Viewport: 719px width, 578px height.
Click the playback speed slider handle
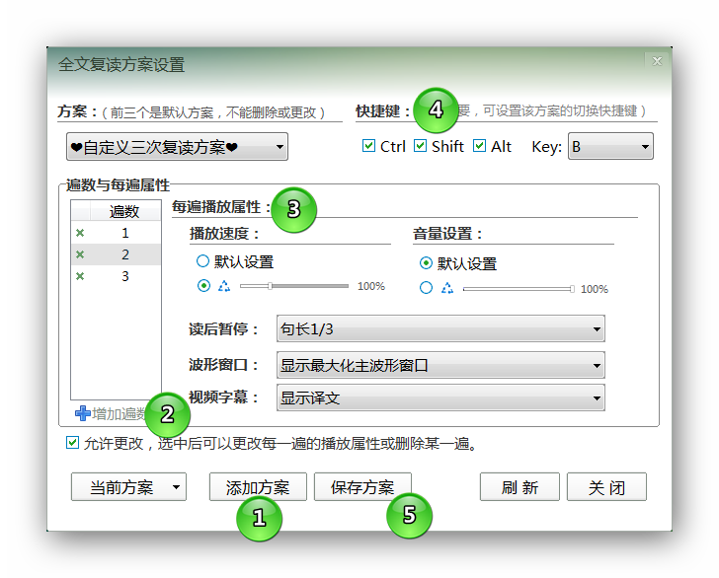click(x=270, y=286)
